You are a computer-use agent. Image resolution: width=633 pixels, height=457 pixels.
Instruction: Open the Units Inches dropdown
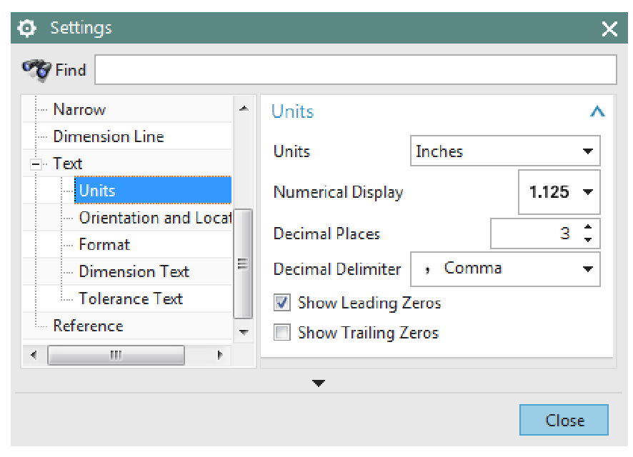tap(505, 151)
